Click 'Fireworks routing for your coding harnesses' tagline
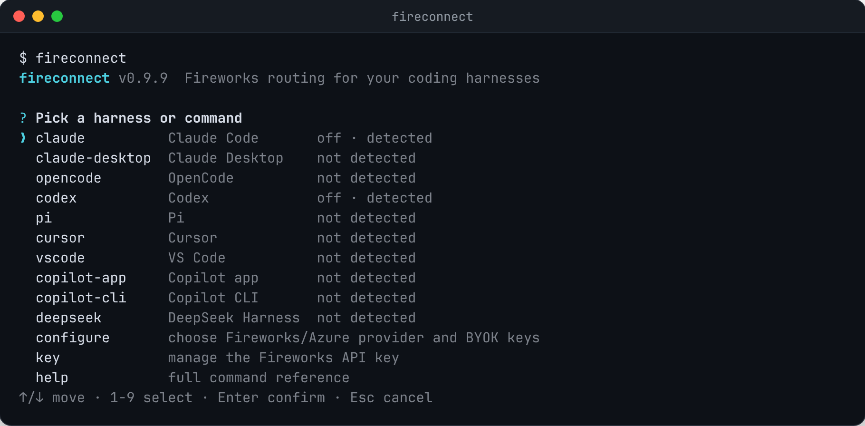This screenshot has width=865, height=426. pyautogui.click(x=362, y=78)
